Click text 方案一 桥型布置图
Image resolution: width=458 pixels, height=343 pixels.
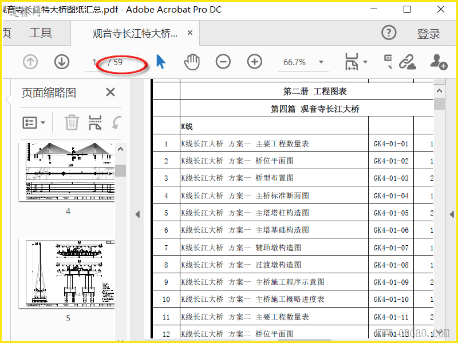260,178
